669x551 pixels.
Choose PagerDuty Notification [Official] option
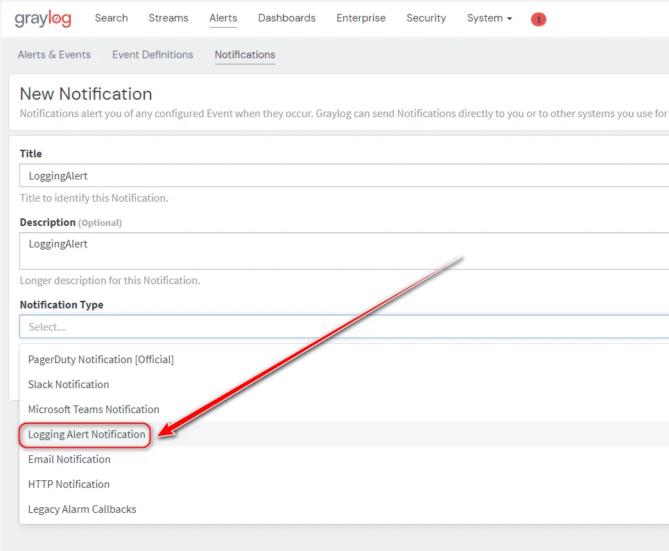101,360
